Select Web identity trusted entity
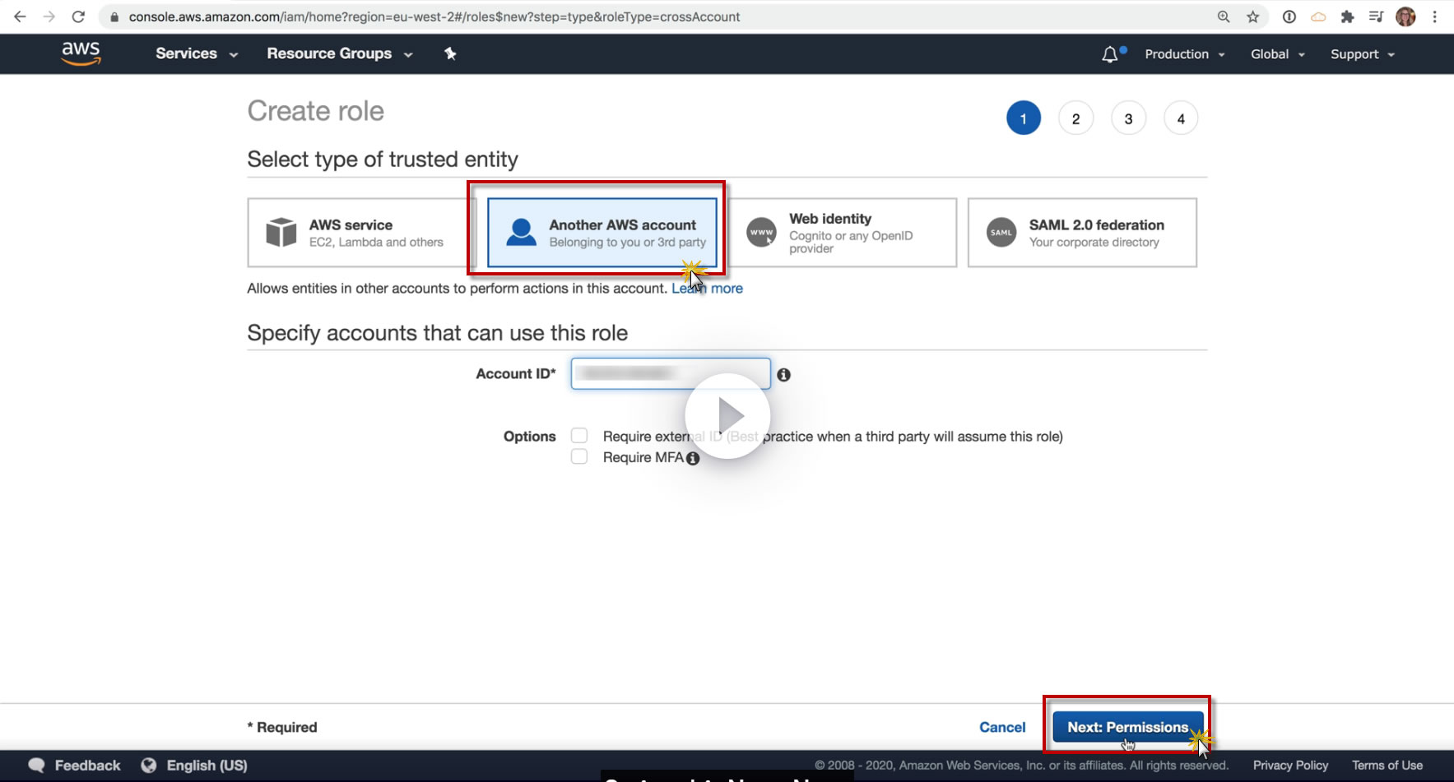Screen dimensions: 1454x782 843,233
